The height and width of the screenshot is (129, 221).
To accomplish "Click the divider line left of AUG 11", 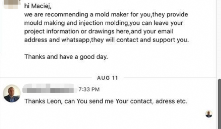I will (x=46, y=78).
